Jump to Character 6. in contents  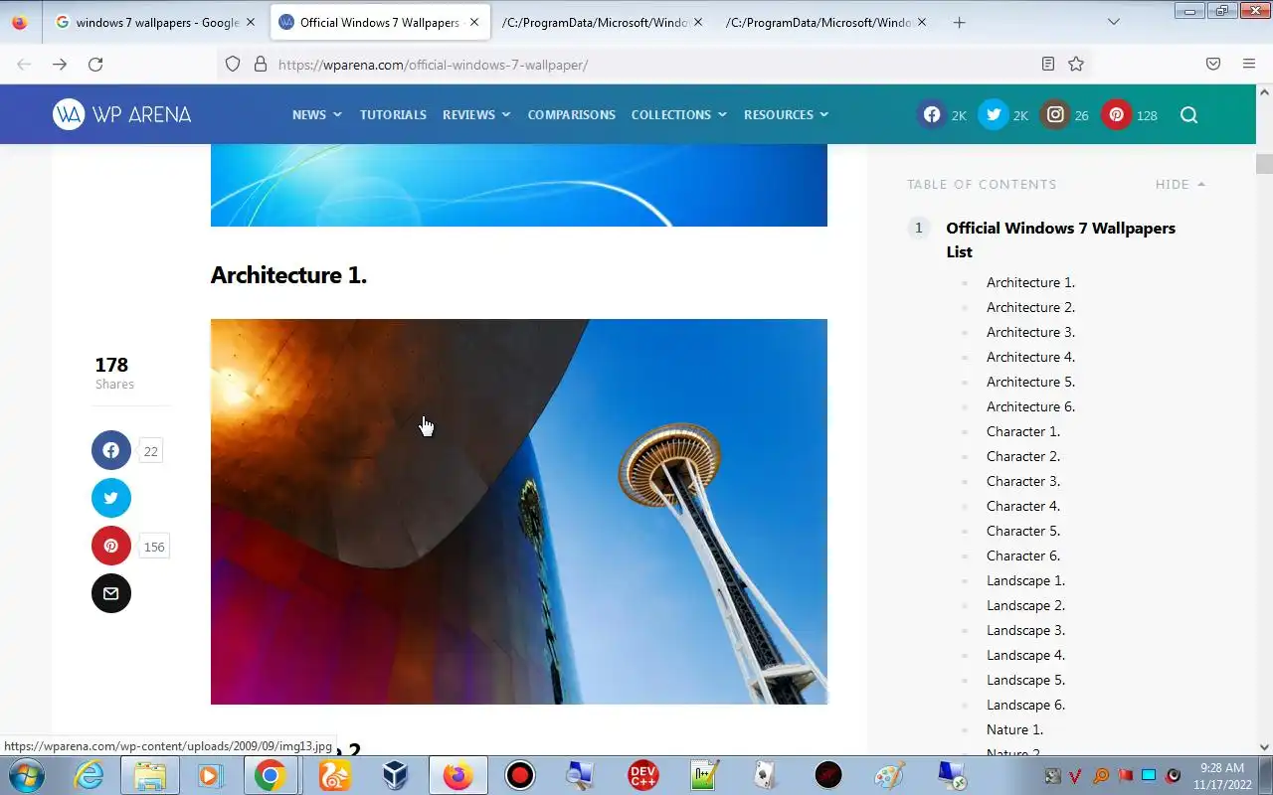pyautogui.click(x=1023, y=556)
